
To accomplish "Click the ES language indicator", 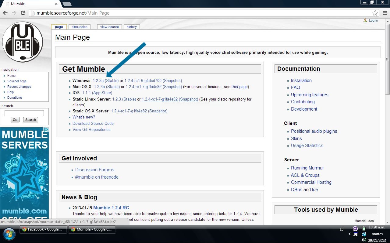I will click(x=342, y=229).
